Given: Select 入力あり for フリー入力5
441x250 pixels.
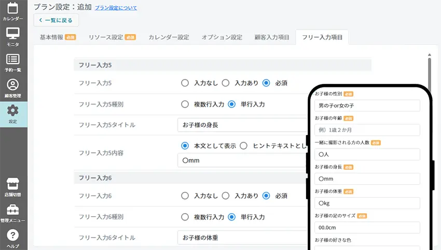Looking at the screenshot, I should 226,83.
